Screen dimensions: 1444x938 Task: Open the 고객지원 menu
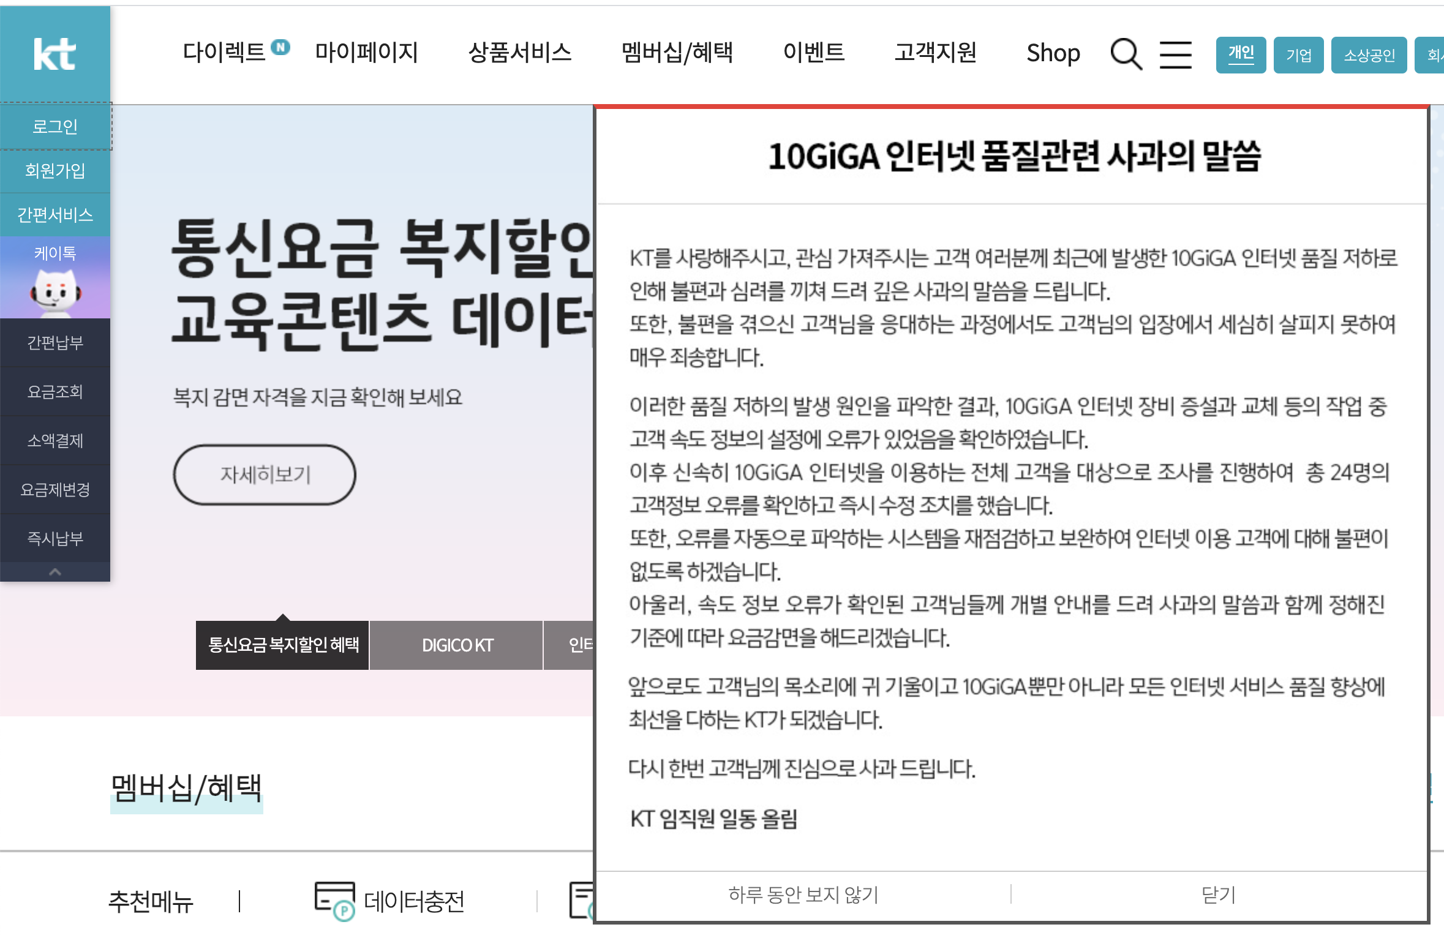[935, 53]
